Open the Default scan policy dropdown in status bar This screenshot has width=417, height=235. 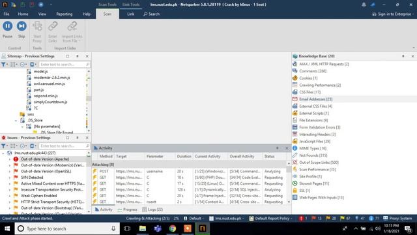tap(194, 219)
